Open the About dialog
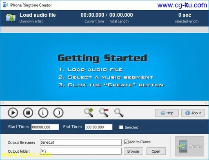The height and width of the screenshot is (160, 209). point(193,113)
